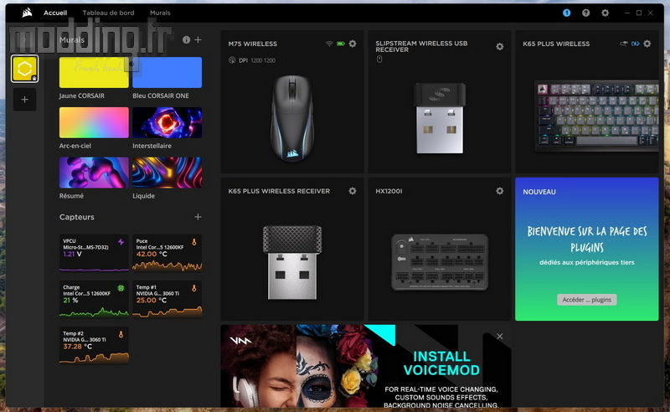Click paired mouse icon under Slipstream receiver
The height and width of the screenshot is (412, 670).
379,59
